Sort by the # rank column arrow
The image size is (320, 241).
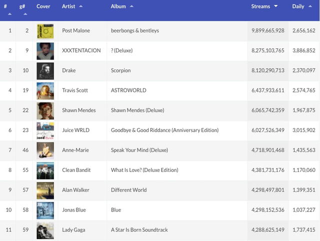point(9,14)
